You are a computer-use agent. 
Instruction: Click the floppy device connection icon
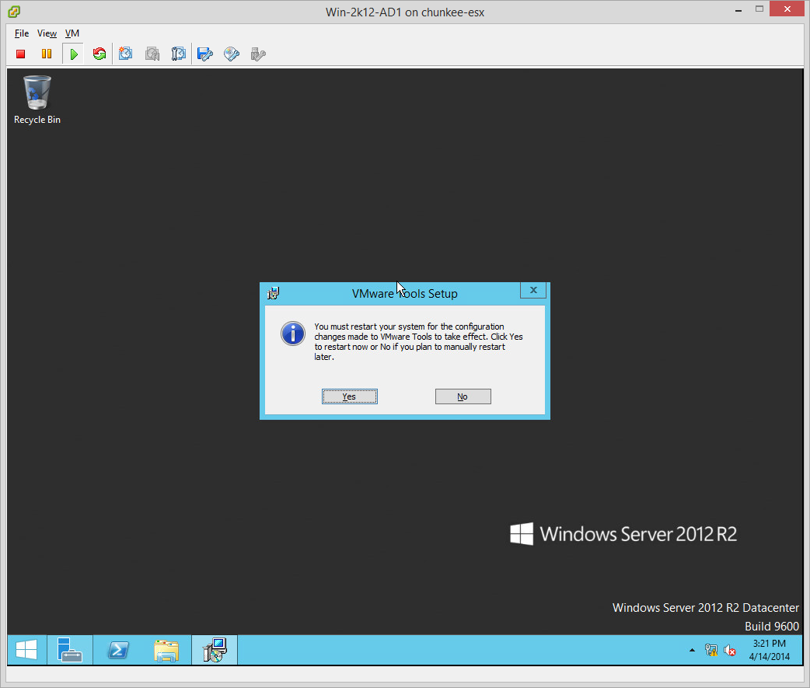tap(205, 54)
